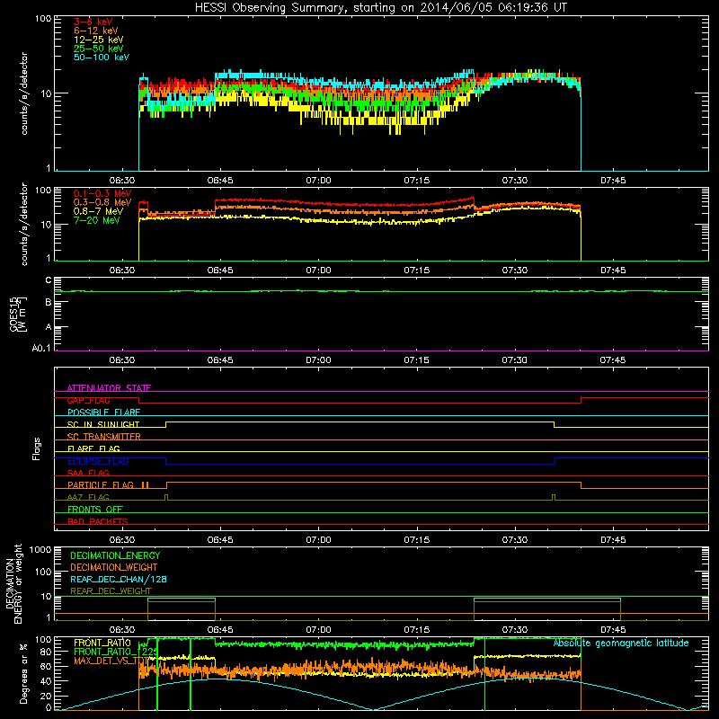Click counts/s/detector label of MeV panel
This screenshot has width=719, height=719.
coord(24,224)
